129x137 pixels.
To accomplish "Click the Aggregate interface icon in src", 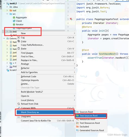I will [x=14, y=17].
